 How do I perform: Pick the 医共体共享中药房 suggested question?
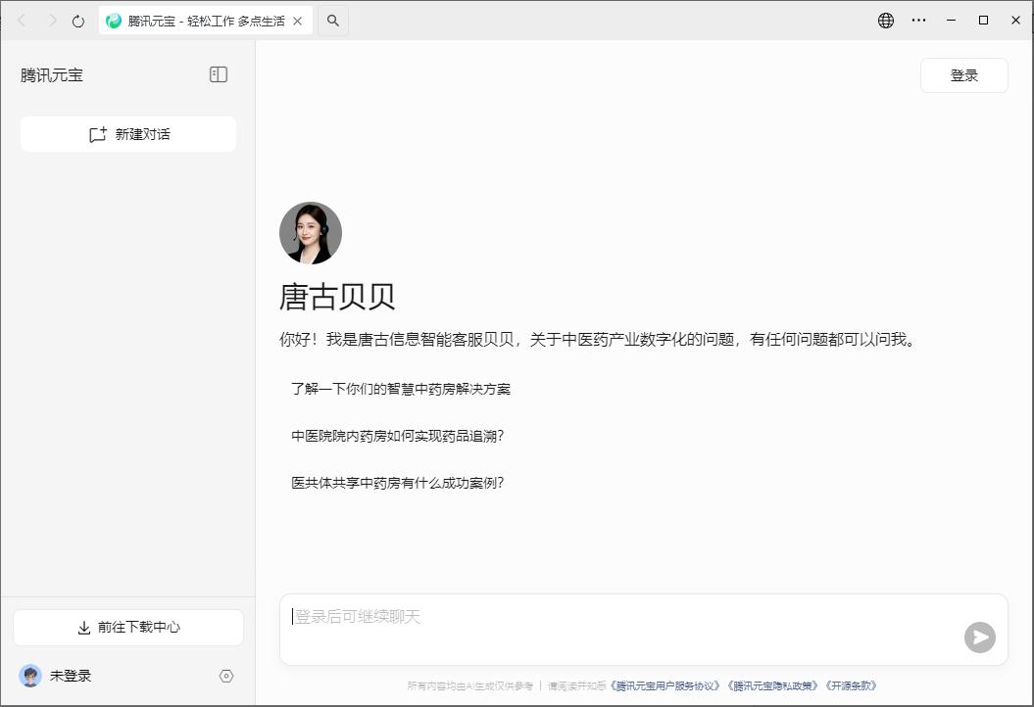pyautogui.click(x=397, y=483)
